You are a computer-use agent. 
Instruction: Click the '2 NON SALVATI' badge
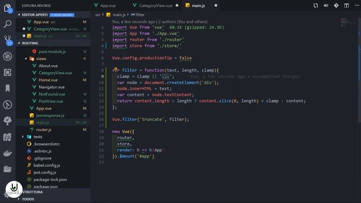(x=62, y=15)
